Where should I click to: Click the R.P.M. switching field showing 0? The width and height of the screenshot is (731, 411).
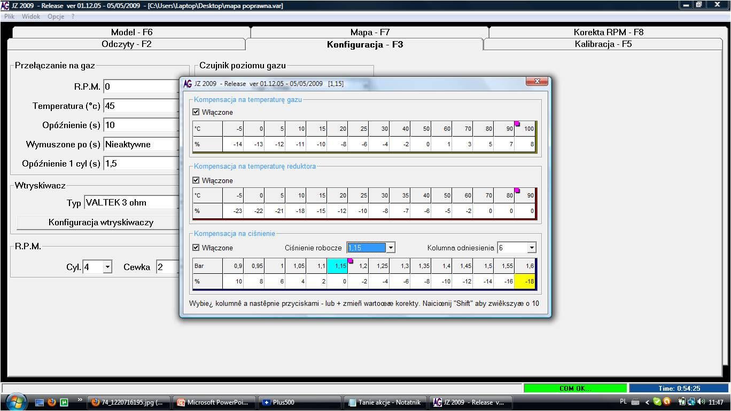click(x=141, y=86)
